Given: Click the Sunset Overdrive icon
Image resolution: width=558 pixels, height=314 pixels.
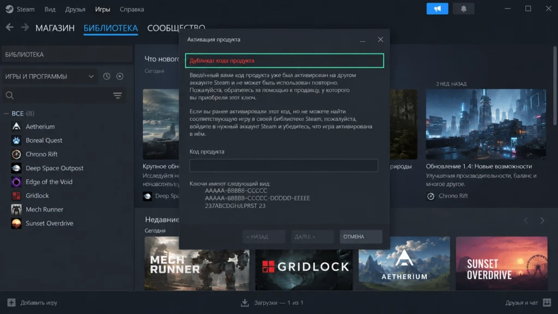Looking at the screenshot, I should click(16, 224).
